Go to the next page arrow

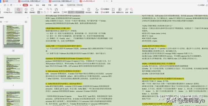tap(83, 9)
